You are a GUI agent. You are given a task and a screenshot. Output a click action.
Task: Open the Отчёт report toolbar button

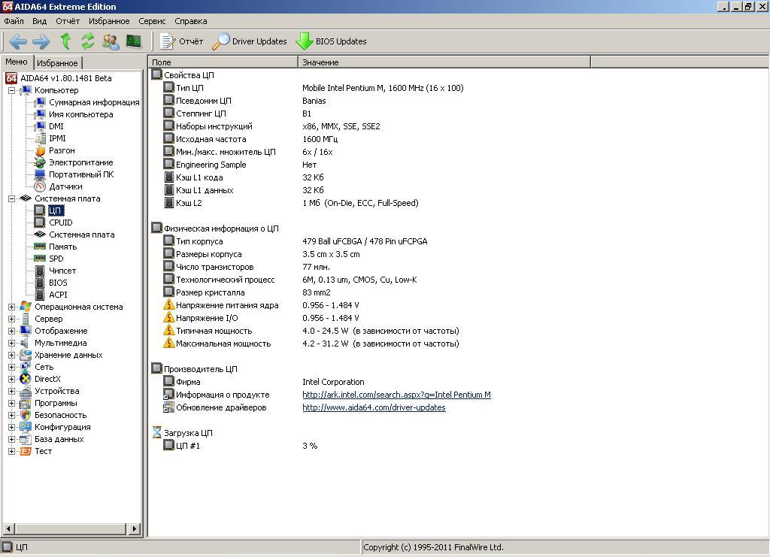(x=181, y=41)
